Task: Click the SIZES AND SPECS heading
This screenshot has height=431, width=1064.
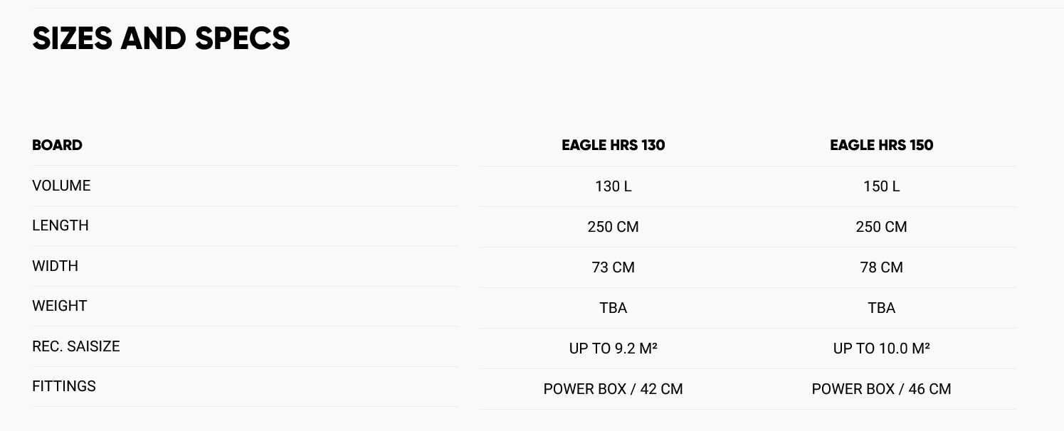Action: tap(161, 38)
